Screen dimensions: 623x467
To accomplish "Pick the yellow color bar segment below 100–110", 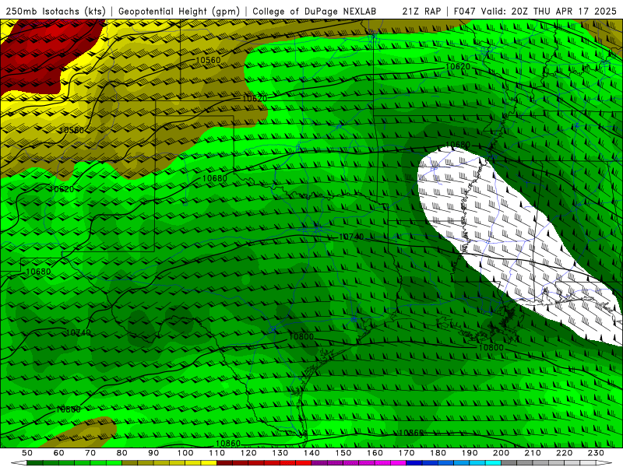I will pyautogui.click(x=201, y=463).
